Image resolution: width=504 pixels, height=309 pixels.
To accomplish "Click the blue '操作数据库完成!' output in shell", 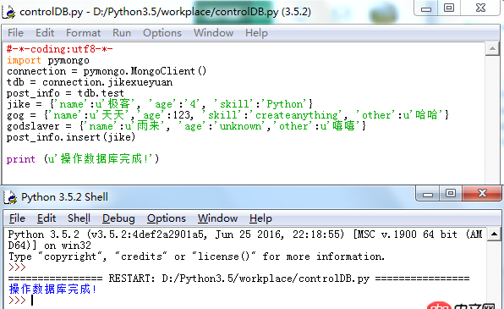I will click(x=52, y=289).
